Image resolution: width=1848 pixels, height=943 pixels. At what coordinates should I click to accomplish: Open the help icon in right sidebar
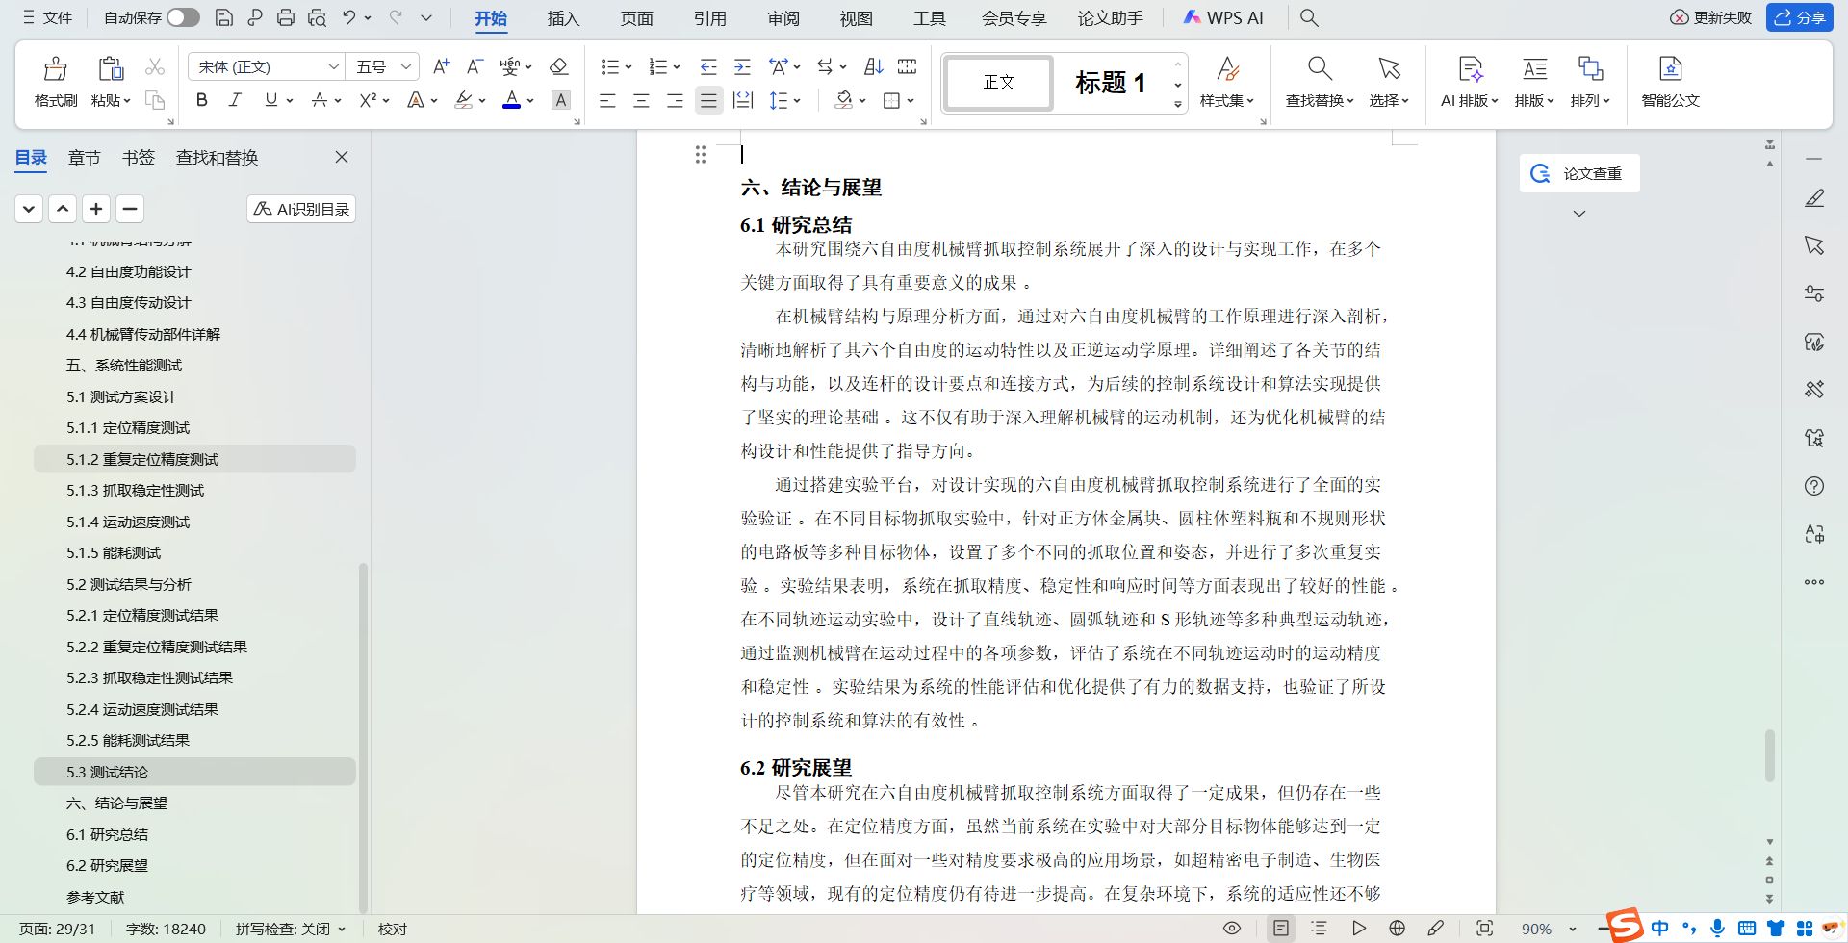tap(1814, 486)
